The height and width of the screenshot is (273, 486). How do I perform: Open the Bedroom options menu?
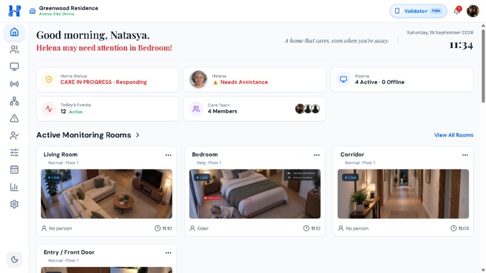click(x=317, y=155)
